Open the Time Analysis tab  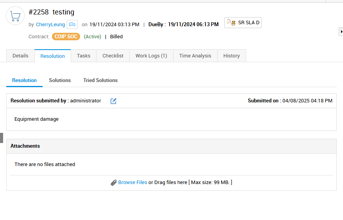click(x=195, y=56)
